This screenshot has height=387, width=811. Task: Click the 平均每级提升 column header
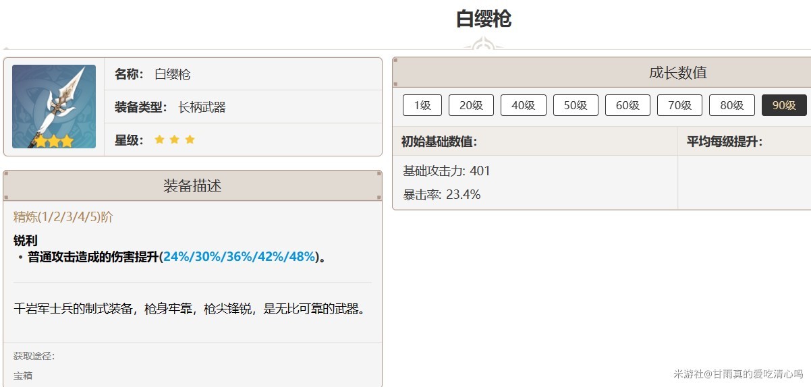tap(724, 142)
